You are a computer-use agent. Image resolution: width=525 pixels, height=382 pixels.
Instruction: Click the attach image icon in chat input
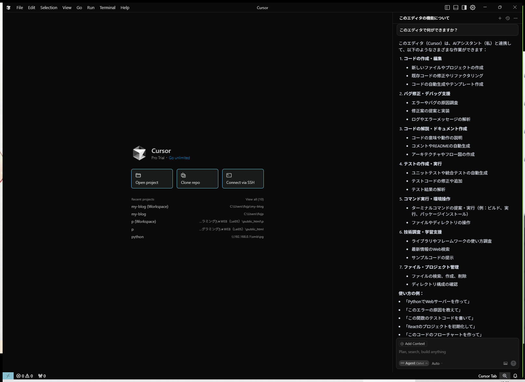coord(505,363)
